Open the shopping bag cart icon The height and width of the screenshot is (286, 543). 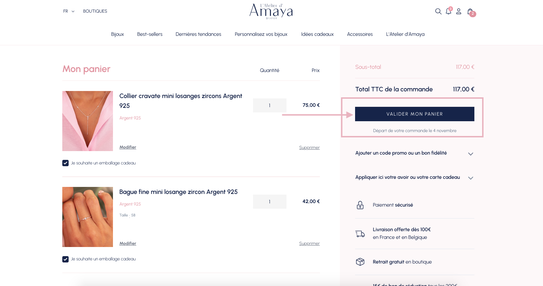470,12
